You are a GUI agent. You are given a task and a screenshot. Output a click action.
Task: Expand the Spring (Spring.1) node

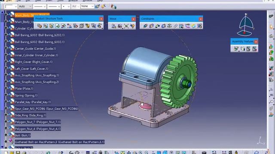(6, 95)
